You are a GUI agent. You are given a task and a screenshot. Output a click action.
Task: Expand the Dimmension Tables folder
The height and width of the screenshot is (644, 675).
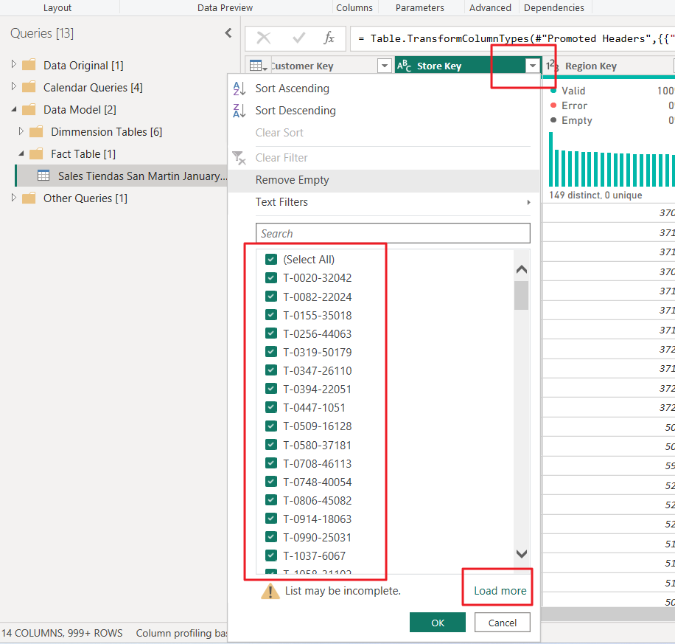(x=21, y=131)
